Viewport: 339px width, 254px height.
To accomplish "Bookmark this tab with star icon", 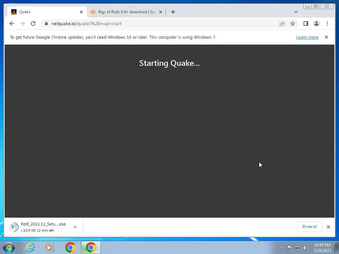I will click(x=293, y=23).
